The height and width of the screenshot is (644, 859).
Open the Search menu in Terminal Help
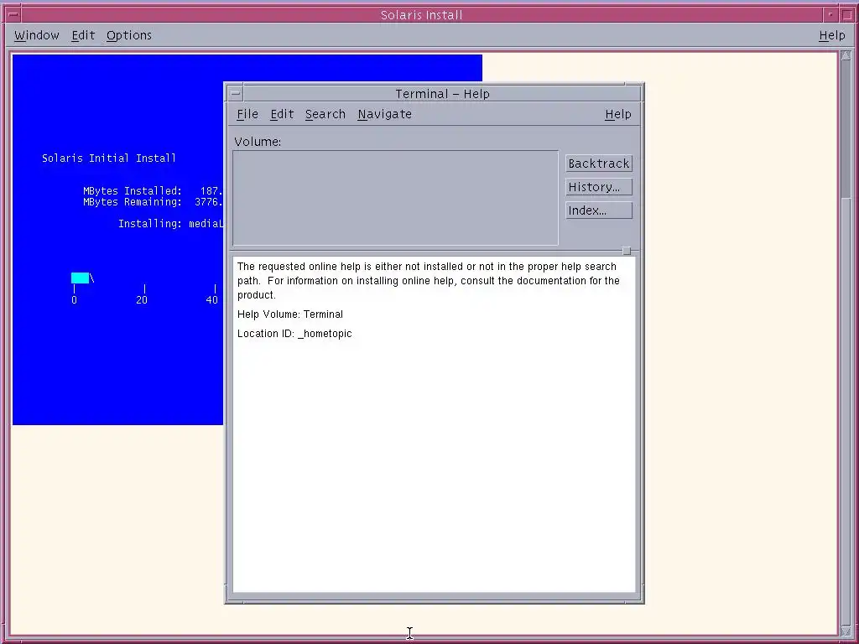[x=325, y=114]
